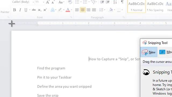The width and height of the screenshot is (172, 97).
Task: Expand font color dropdown arrow
Action: pyautogui.click(x=71, y=10)
